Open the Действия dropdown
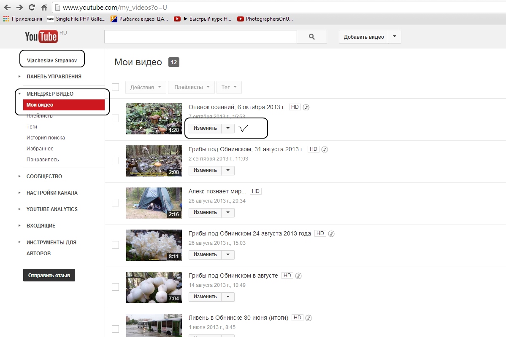 (146, 87)
